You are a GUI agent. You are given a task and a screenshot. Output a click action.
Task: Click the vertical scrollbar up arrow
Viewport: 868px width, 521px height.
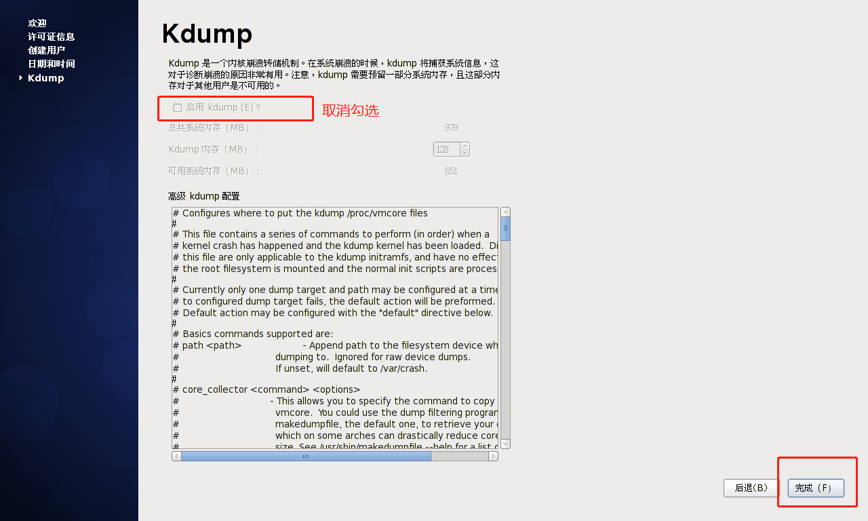[505, 212]
